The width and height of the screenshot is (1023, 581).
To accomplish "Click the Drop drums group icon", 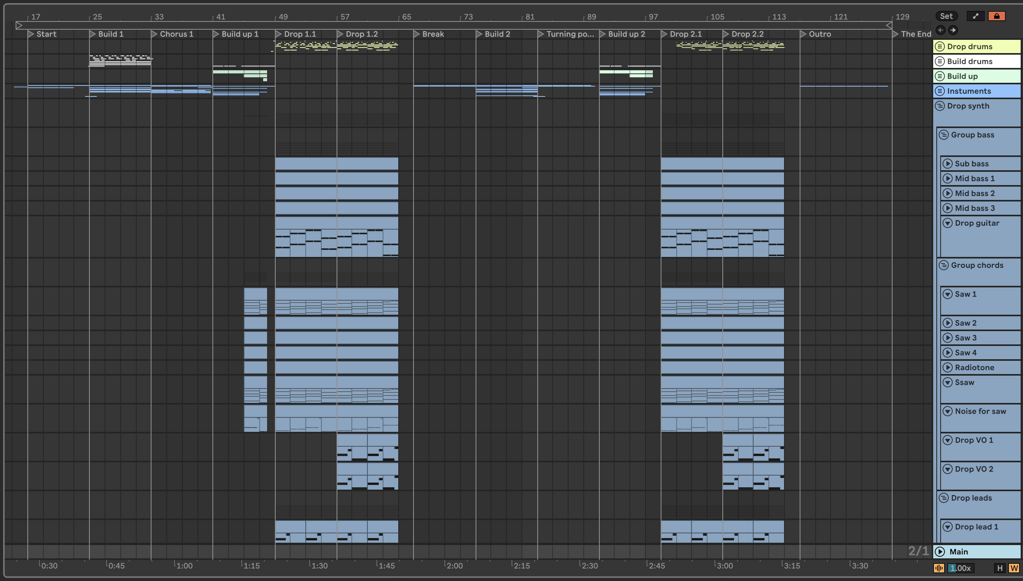I will [x=939, y=46].
